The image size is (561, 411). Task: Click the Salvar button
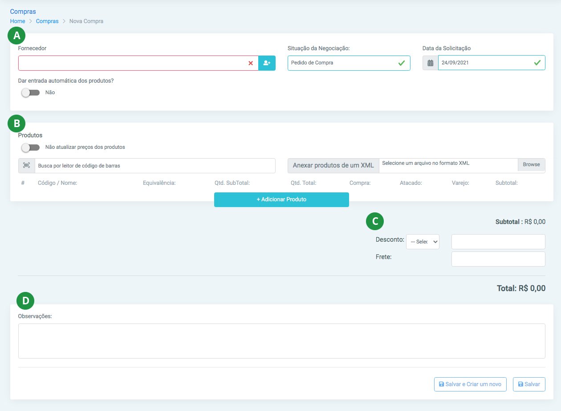tap(529, 384)
